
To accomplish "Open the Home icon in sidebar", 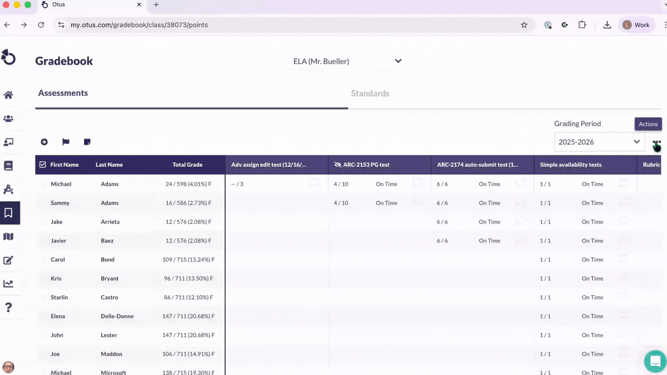I will point(8,95).
